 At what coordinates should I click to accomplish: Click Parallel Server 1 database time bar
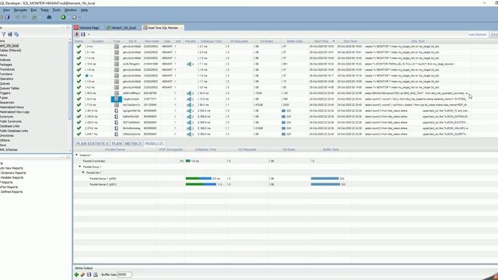coord(198,178)
